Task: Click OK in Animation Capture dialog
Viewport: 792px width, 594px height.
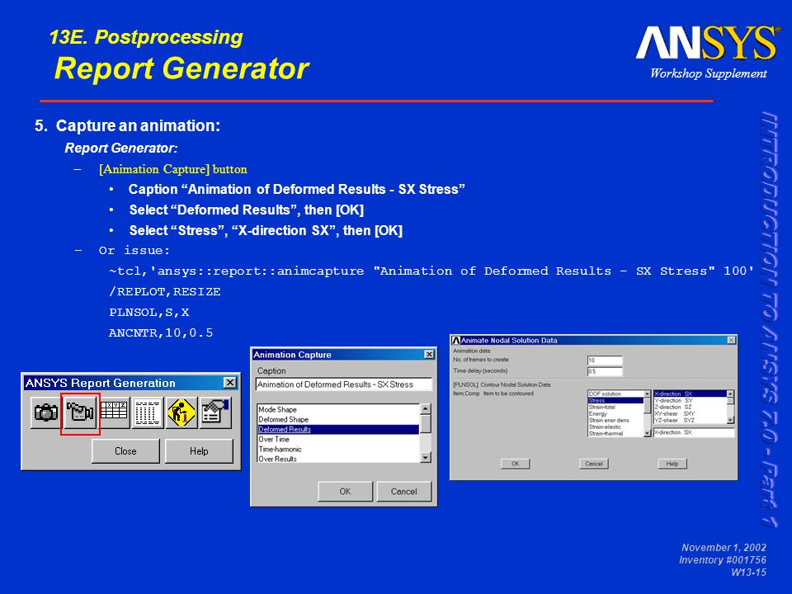Action: (345, 492)
